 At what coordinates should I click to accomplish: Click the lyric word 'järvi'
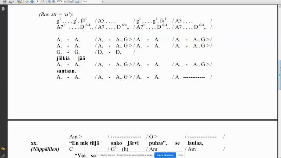(x=133, y=143)
